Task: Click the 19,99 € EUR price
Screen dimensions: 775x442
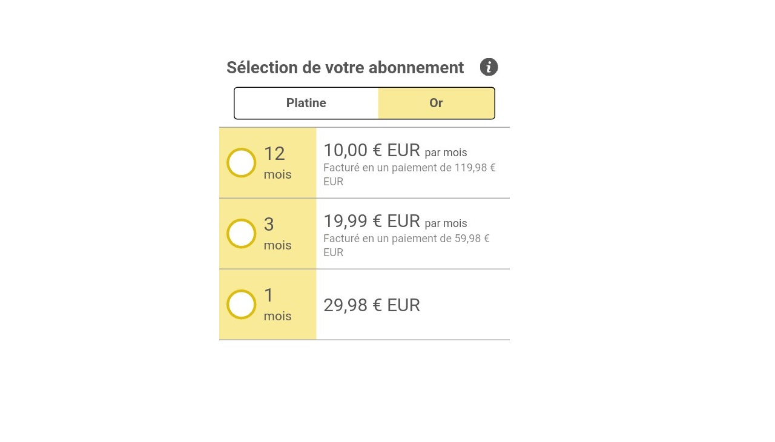Action: tap(371, 221)
